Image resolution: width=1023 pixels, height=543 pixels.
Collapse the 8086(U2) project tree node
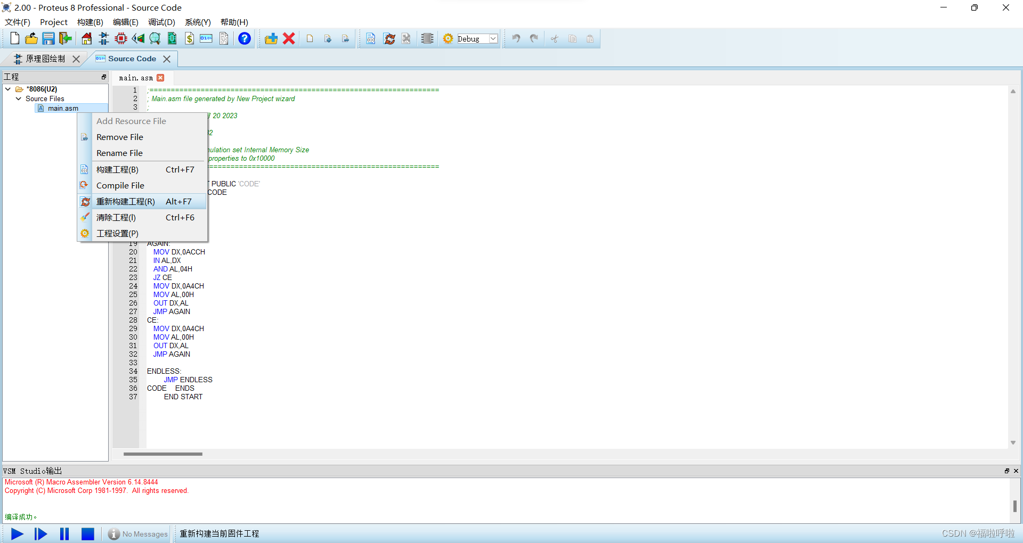pyautogui.click(x=8, y=89)
